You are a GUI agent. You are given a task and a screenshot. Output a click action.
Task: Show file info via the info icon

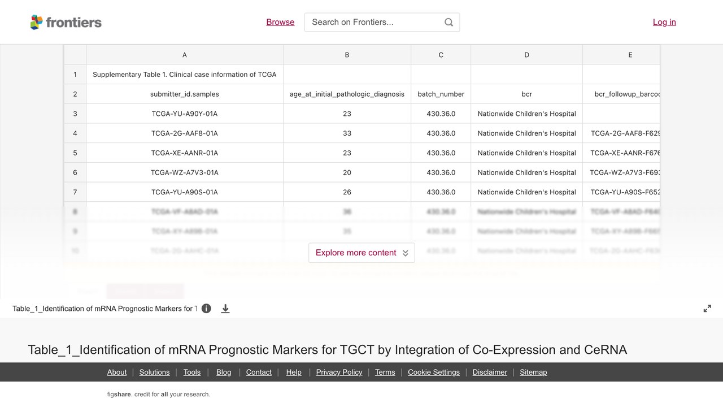pyautogui.click(x=206, y=309)
